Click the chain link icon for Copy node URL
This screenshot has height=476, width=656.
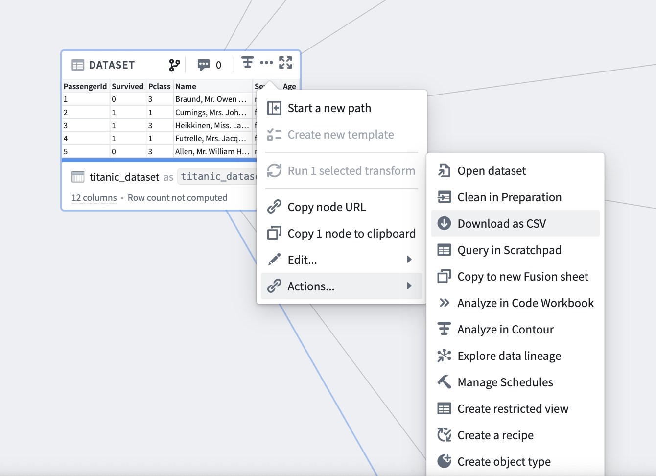pos(274,207)
